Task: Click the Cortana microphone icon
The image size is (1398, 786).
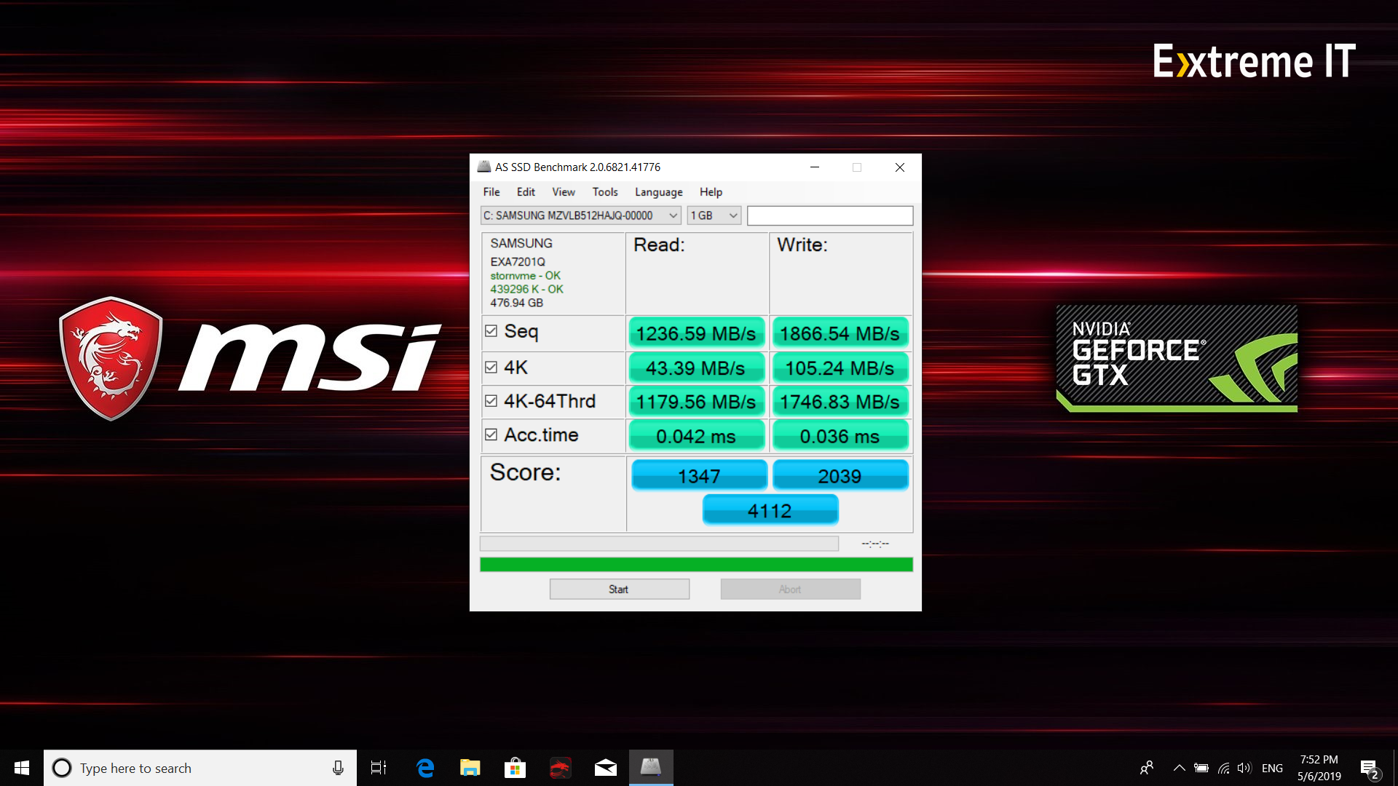Action: (338, 768)
